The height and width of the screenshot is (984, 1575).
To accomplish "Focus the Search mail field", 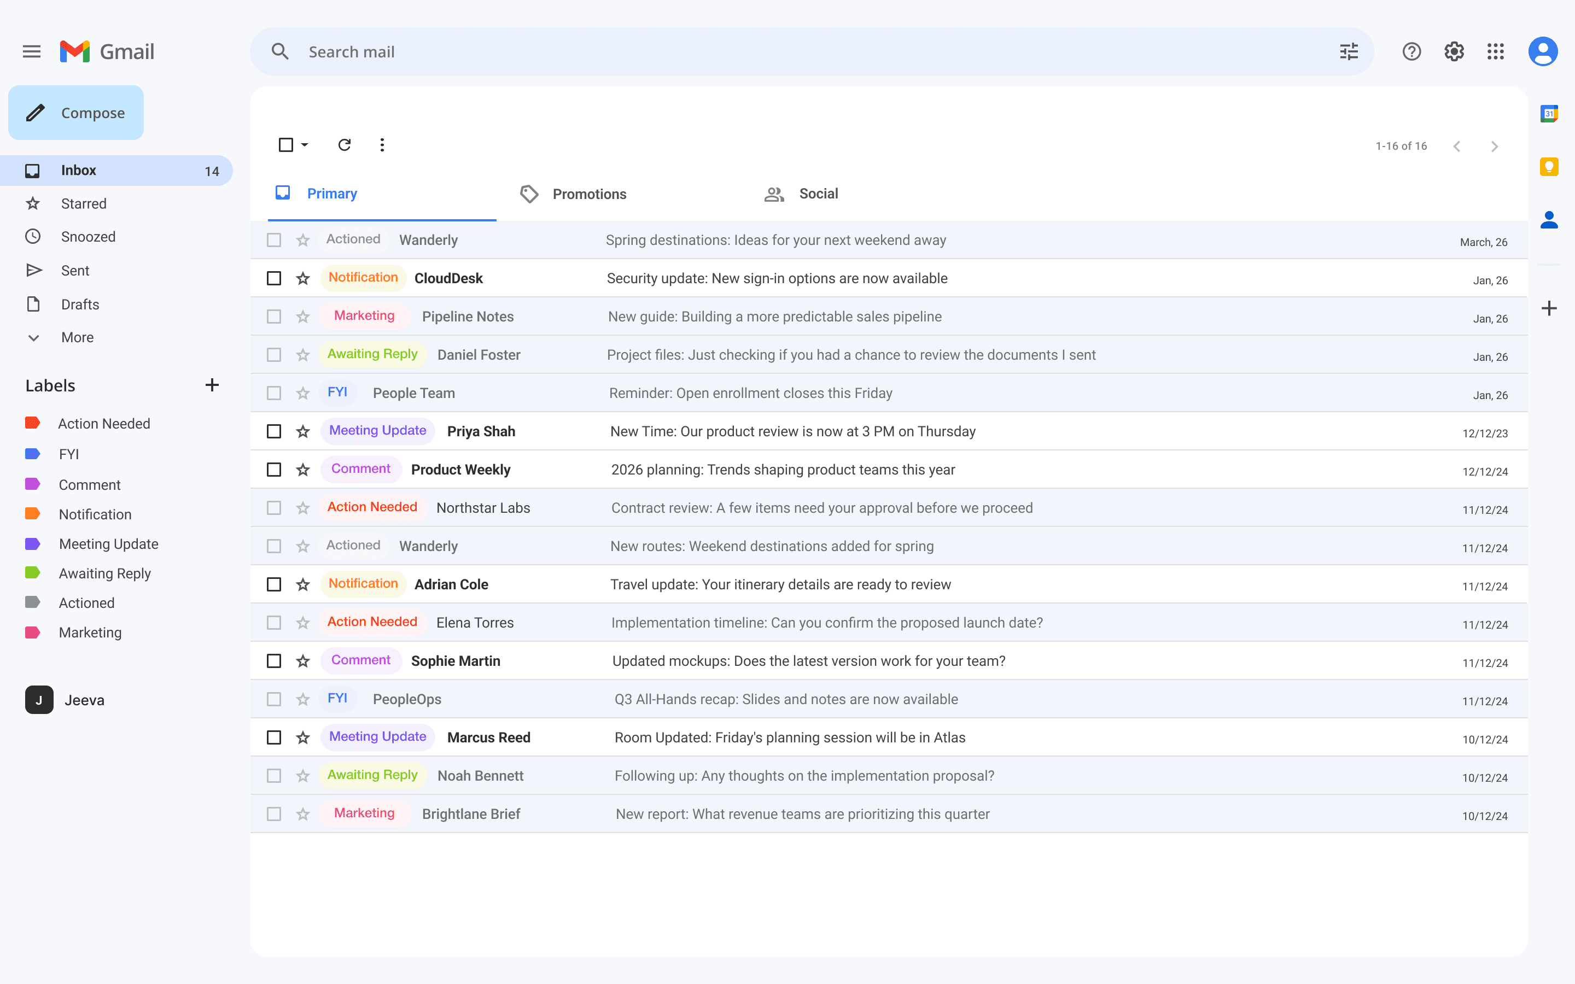I will pos(812,51).
